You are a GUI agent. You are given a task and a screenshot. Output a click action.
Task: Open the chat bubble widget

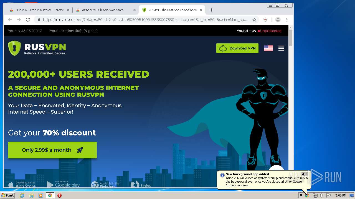point(277,169)
